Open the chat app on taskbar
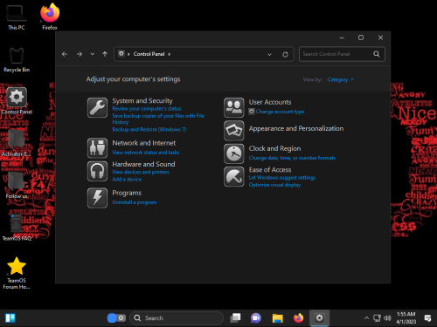Viewport: 437px width, 327px height. pos(256,318)
